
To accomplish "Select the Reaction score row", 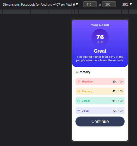I will coord(100,82).
